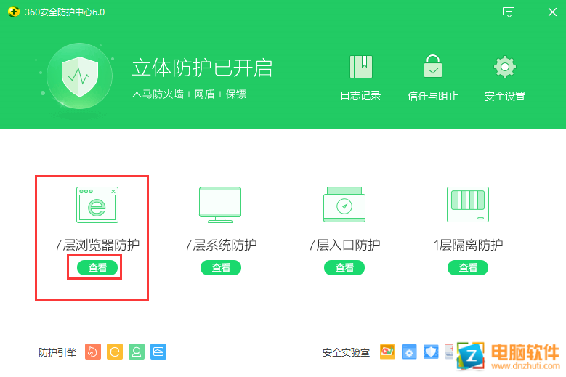Click the 信任与阻止 label

point(433,96)
